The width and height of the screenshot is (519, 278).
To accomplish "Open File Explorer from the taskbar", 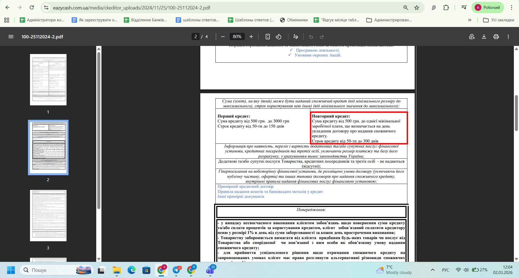I will tap(117, 270).
